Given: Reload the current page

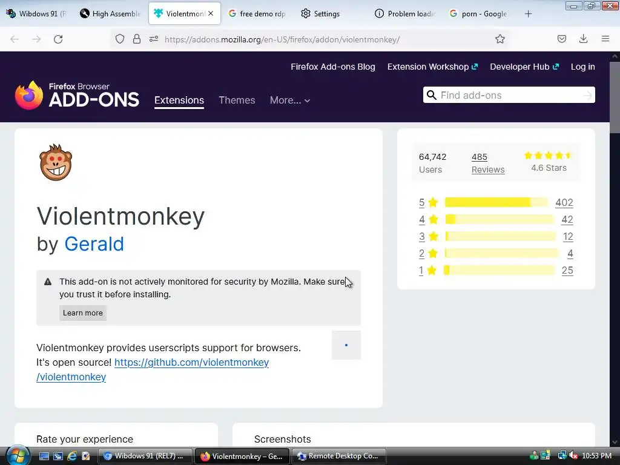Looking at the screenshot, I should pos(58,39).
